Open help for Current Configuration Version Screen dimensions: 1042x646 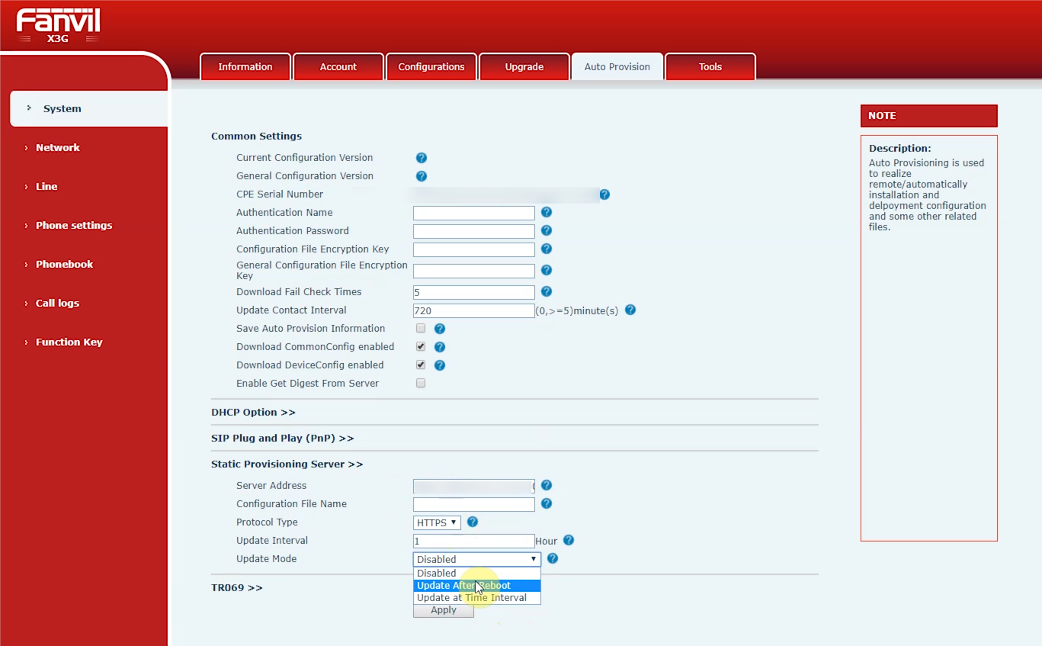421,158
